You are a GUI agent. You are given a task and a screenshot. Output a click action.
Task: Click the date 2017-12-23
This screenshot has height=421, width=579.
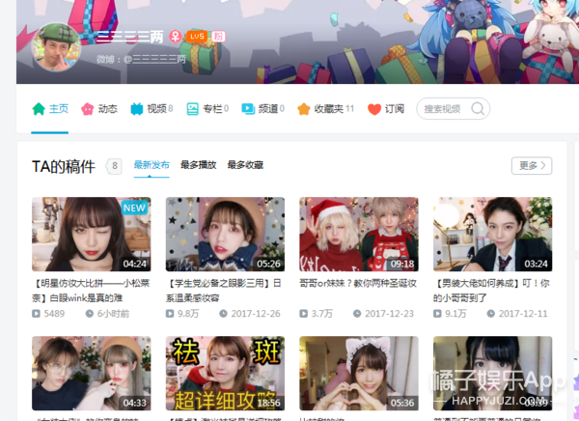point(389,314)
